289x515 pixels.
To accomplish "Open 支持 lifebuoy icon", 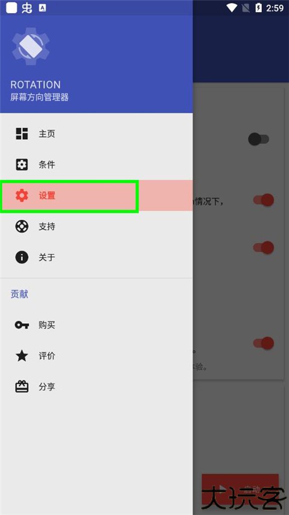I will coord(22,226).
